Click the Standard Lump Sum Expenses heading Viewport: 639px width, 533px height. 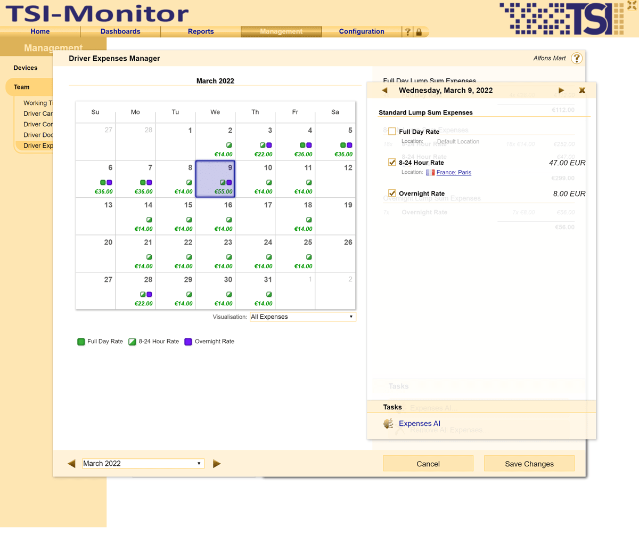pyautogui.click(x=425, y=112)
